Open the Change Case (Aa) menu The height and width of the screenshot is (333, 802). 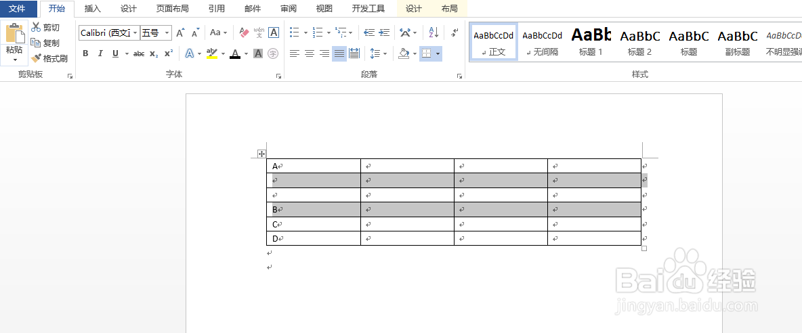click(x=218, y=32)
